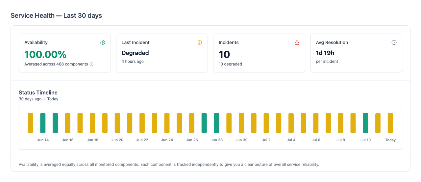The image size is (421, 182).
Task: Select the green Jul 10 status bar
Action: coord(365,123)
